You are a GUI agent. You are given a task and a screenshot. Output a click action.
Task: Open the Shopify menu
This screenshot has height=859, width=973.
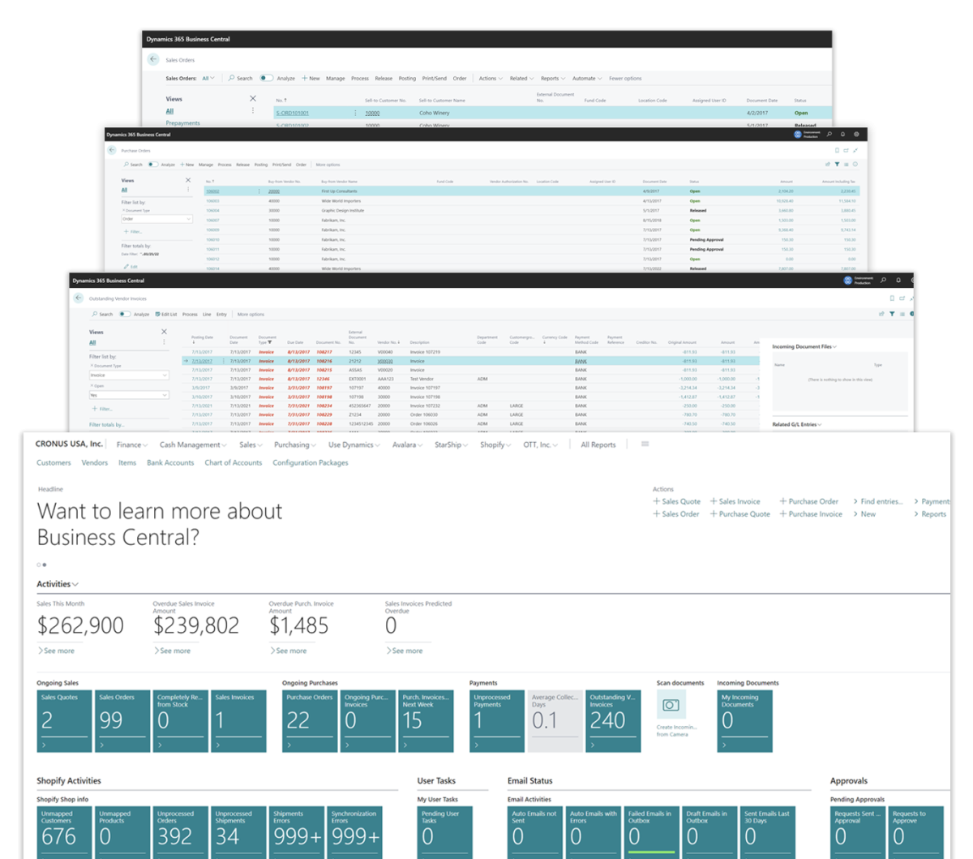[495, 445]
